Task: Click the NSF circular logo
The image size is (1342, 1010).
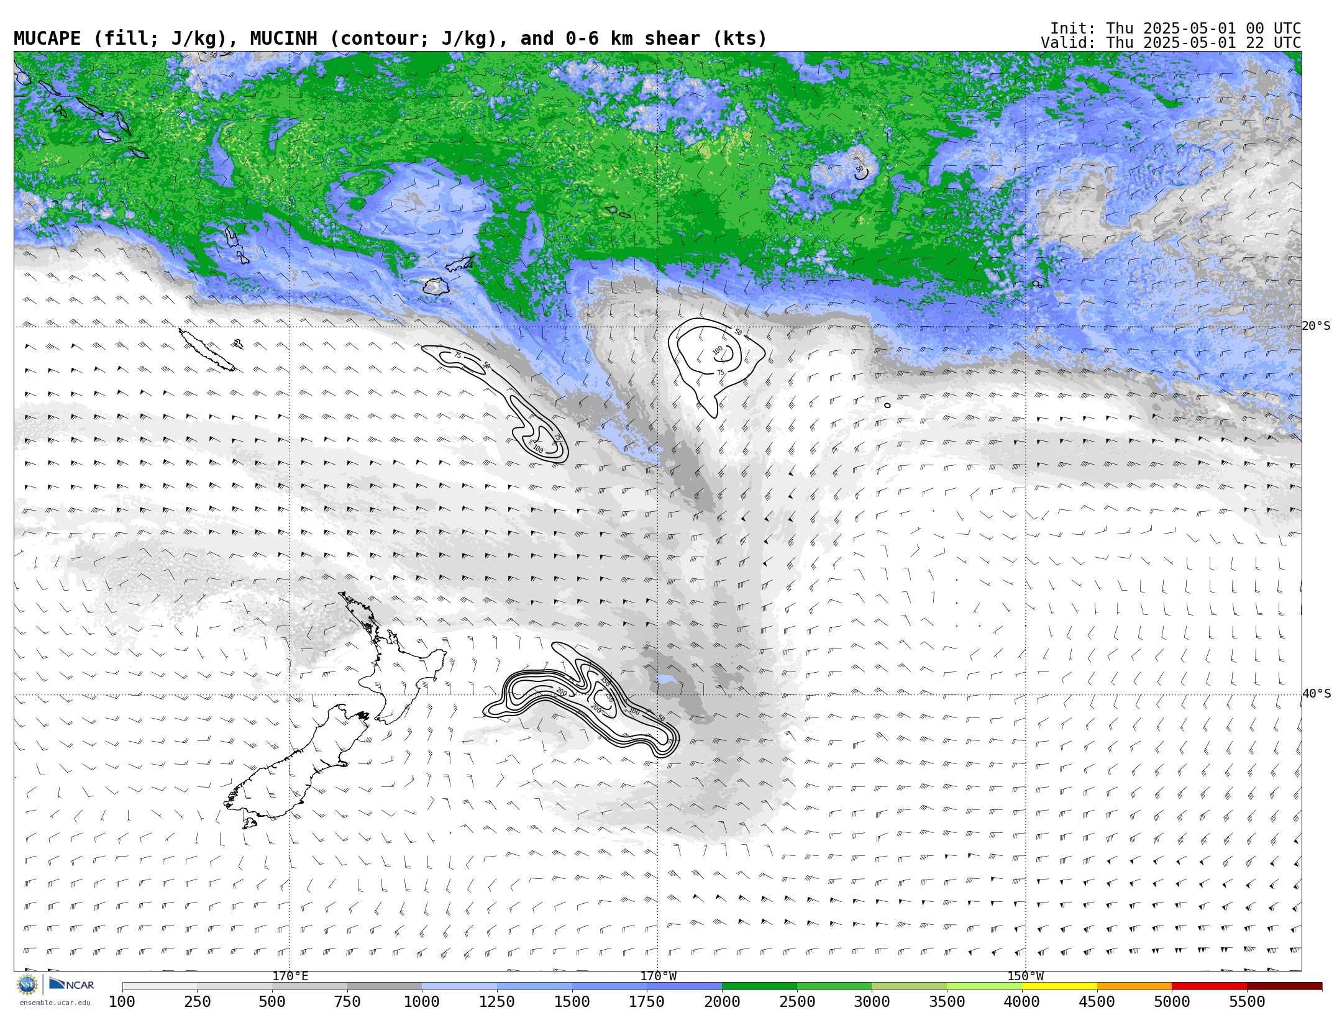Action: pyautogui.click(x=27, y=985)
